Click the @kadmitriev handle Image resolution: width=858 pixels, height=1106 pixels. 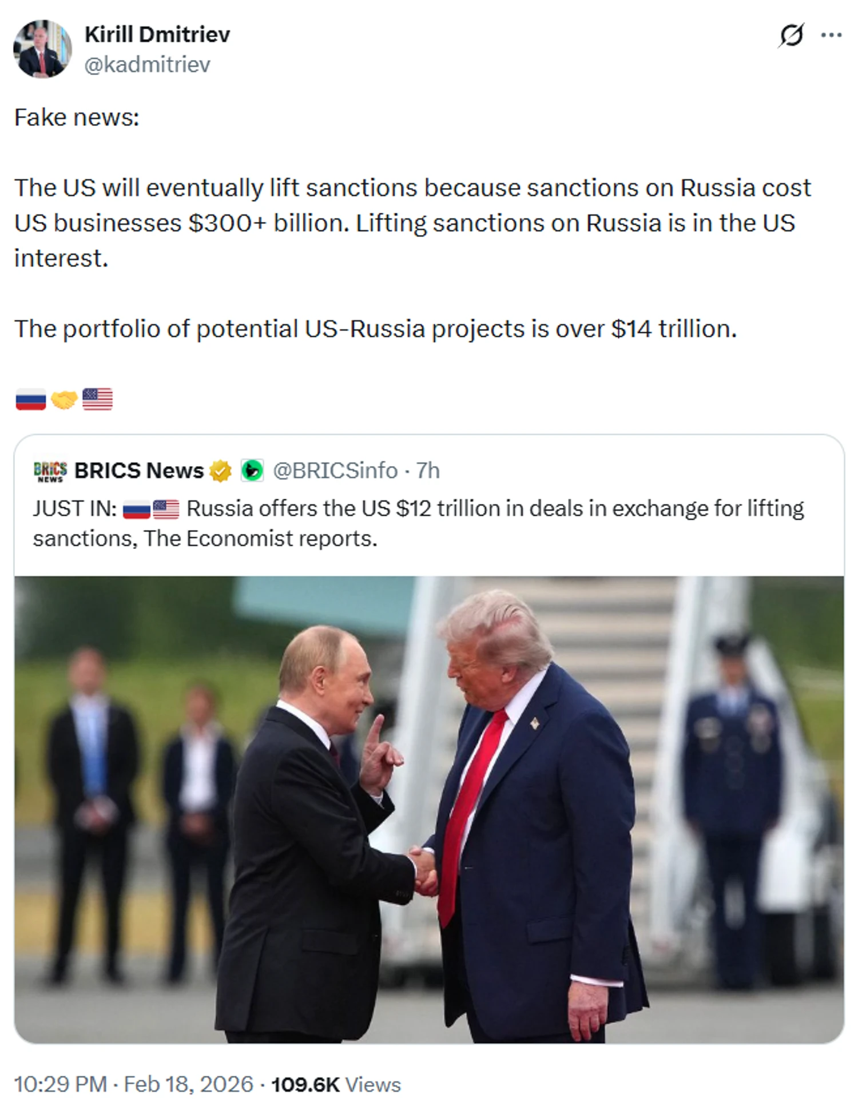(147, 65)
